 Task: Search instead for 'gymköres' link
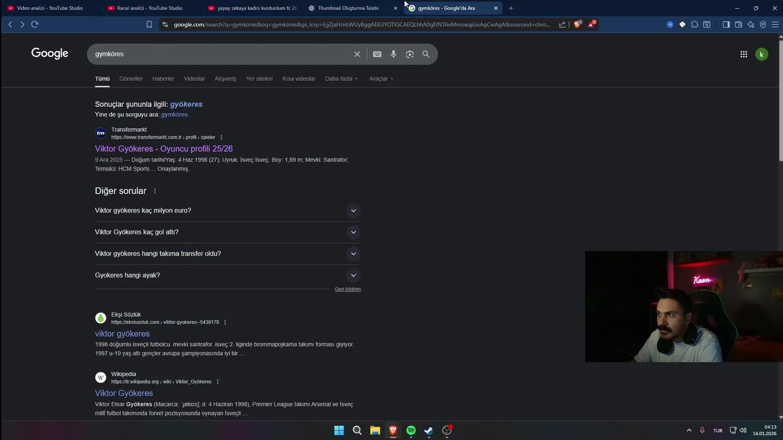pyautogui.click(x=174, y=115)
